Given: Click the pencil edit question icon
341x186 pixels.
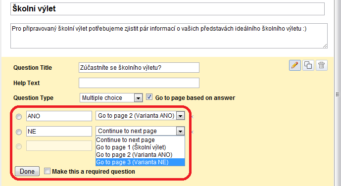Looking at the screenshot, I should [x=294, y=65].
